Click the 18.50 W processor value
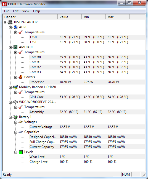The height and width of the screenshot is (179, 148). (65, 82)
